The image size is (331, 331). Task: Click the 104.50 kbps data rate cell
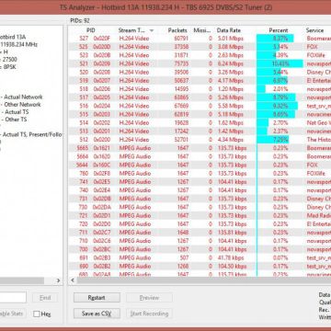pyautogui.click(x=233, y=266)
